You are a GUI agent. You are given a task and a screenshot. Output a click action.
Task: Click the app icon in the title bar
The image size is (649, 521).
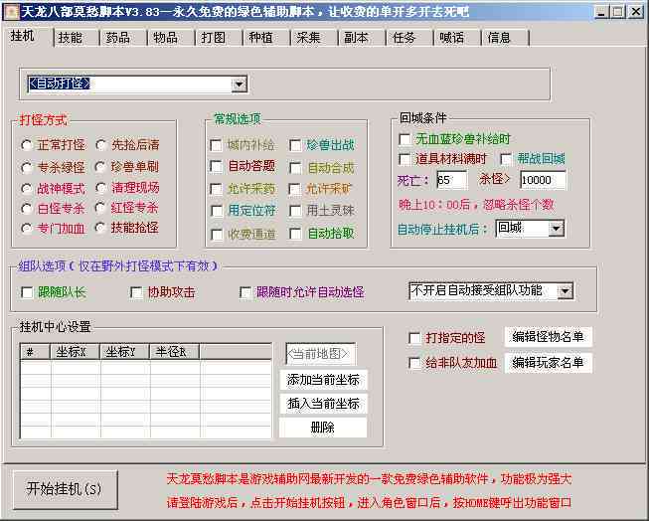[11, 12]
